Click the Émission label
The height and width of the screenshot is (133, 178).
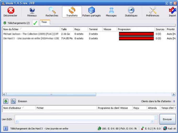(23, 101)
